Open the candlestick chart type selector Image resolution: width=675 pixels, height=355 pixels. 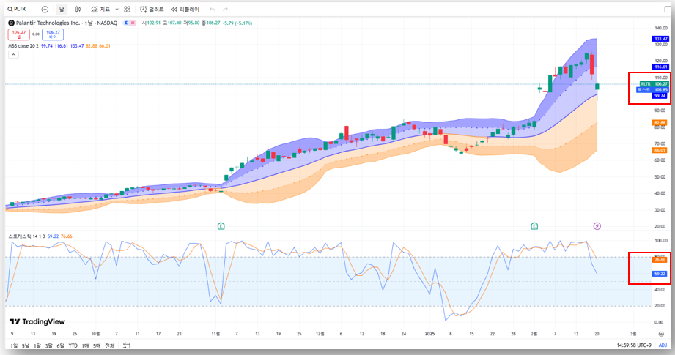point(78,9)
